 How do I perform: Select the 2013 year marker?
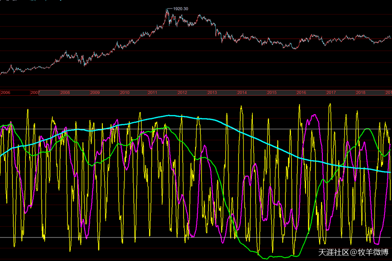pyautogui.click(x=212, y=93)
